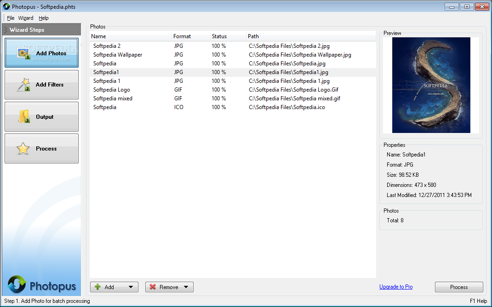Click the Last Modified date property
Screen dimensions: 492x307
(x=429, y=195)
